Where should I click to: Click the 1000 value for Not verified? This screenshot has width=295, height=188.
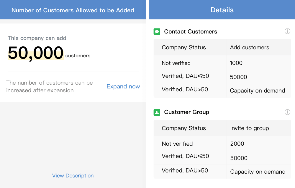point(236,63)
